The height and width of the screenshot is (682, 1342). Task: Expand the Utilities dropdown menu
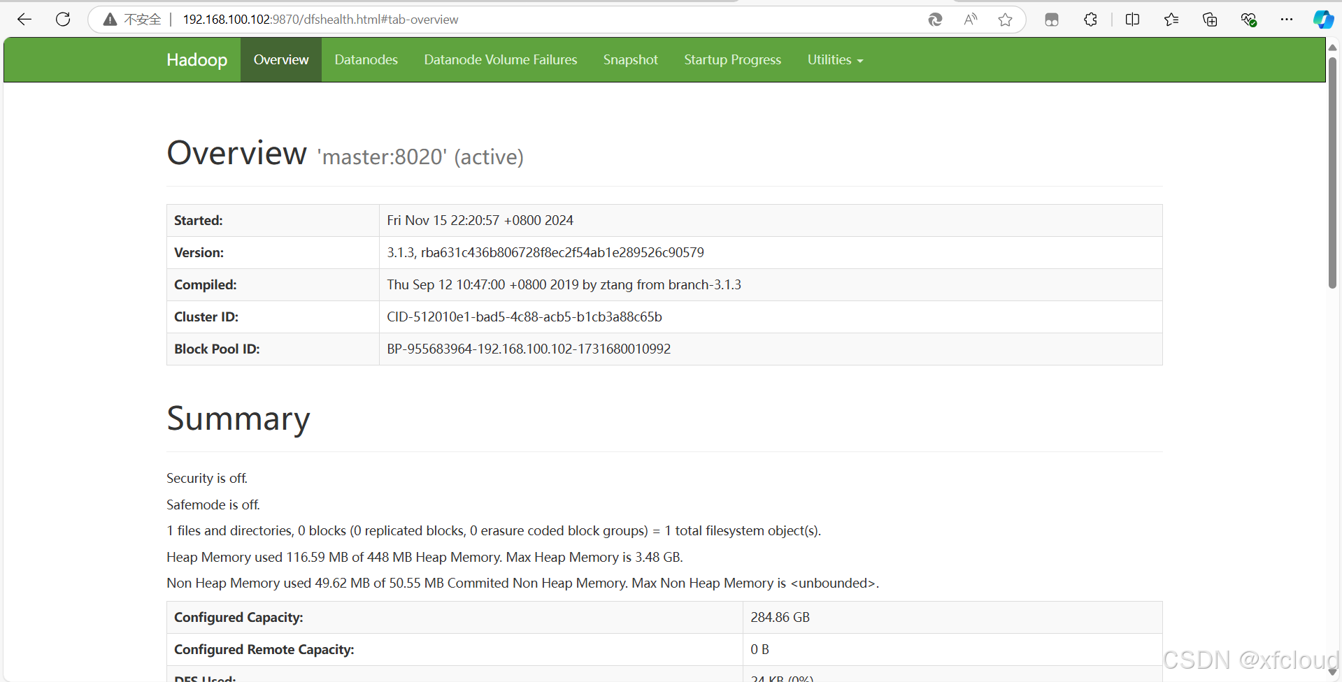coord(836,60)
